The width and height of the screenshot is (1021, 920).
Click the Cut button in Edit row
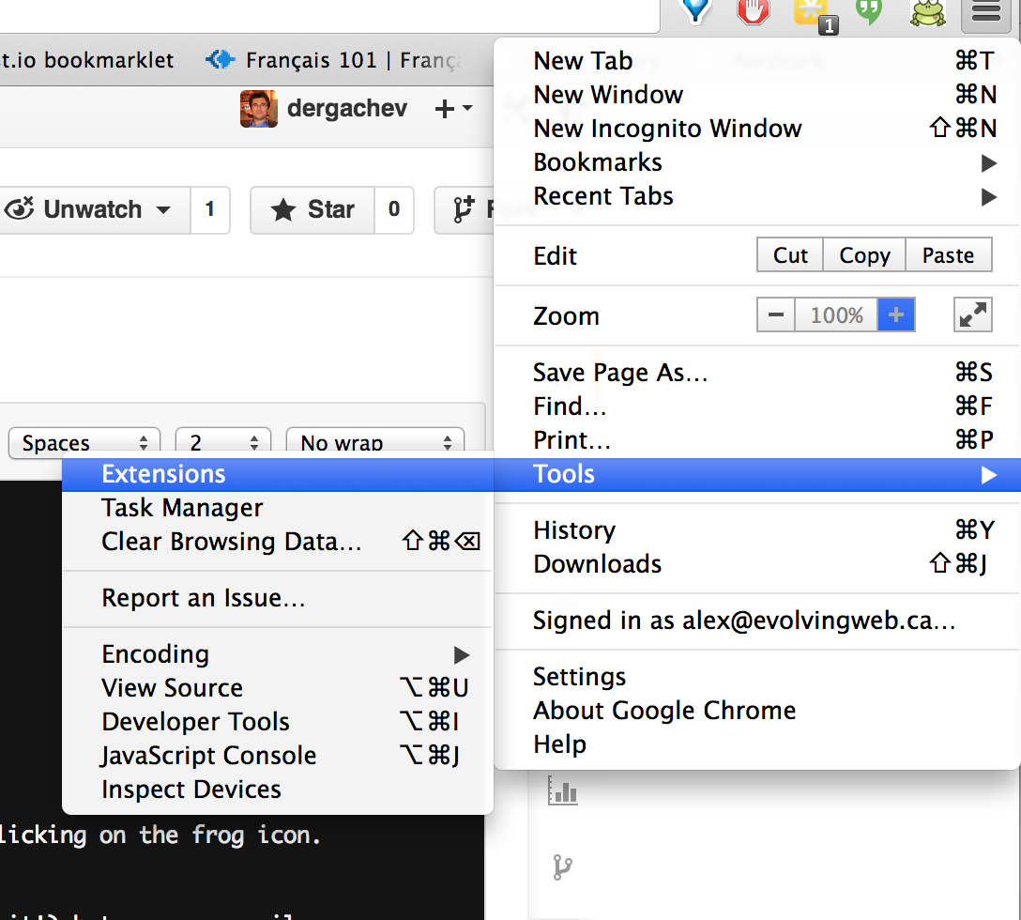(790, 254)
